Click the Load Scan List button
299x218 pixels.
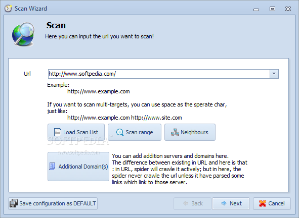pos(76,132)
